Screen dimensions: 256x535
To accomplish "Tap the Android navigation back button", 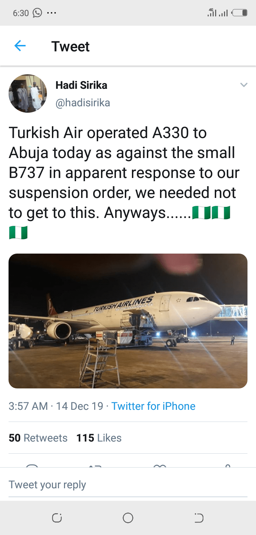I will 199,518.
